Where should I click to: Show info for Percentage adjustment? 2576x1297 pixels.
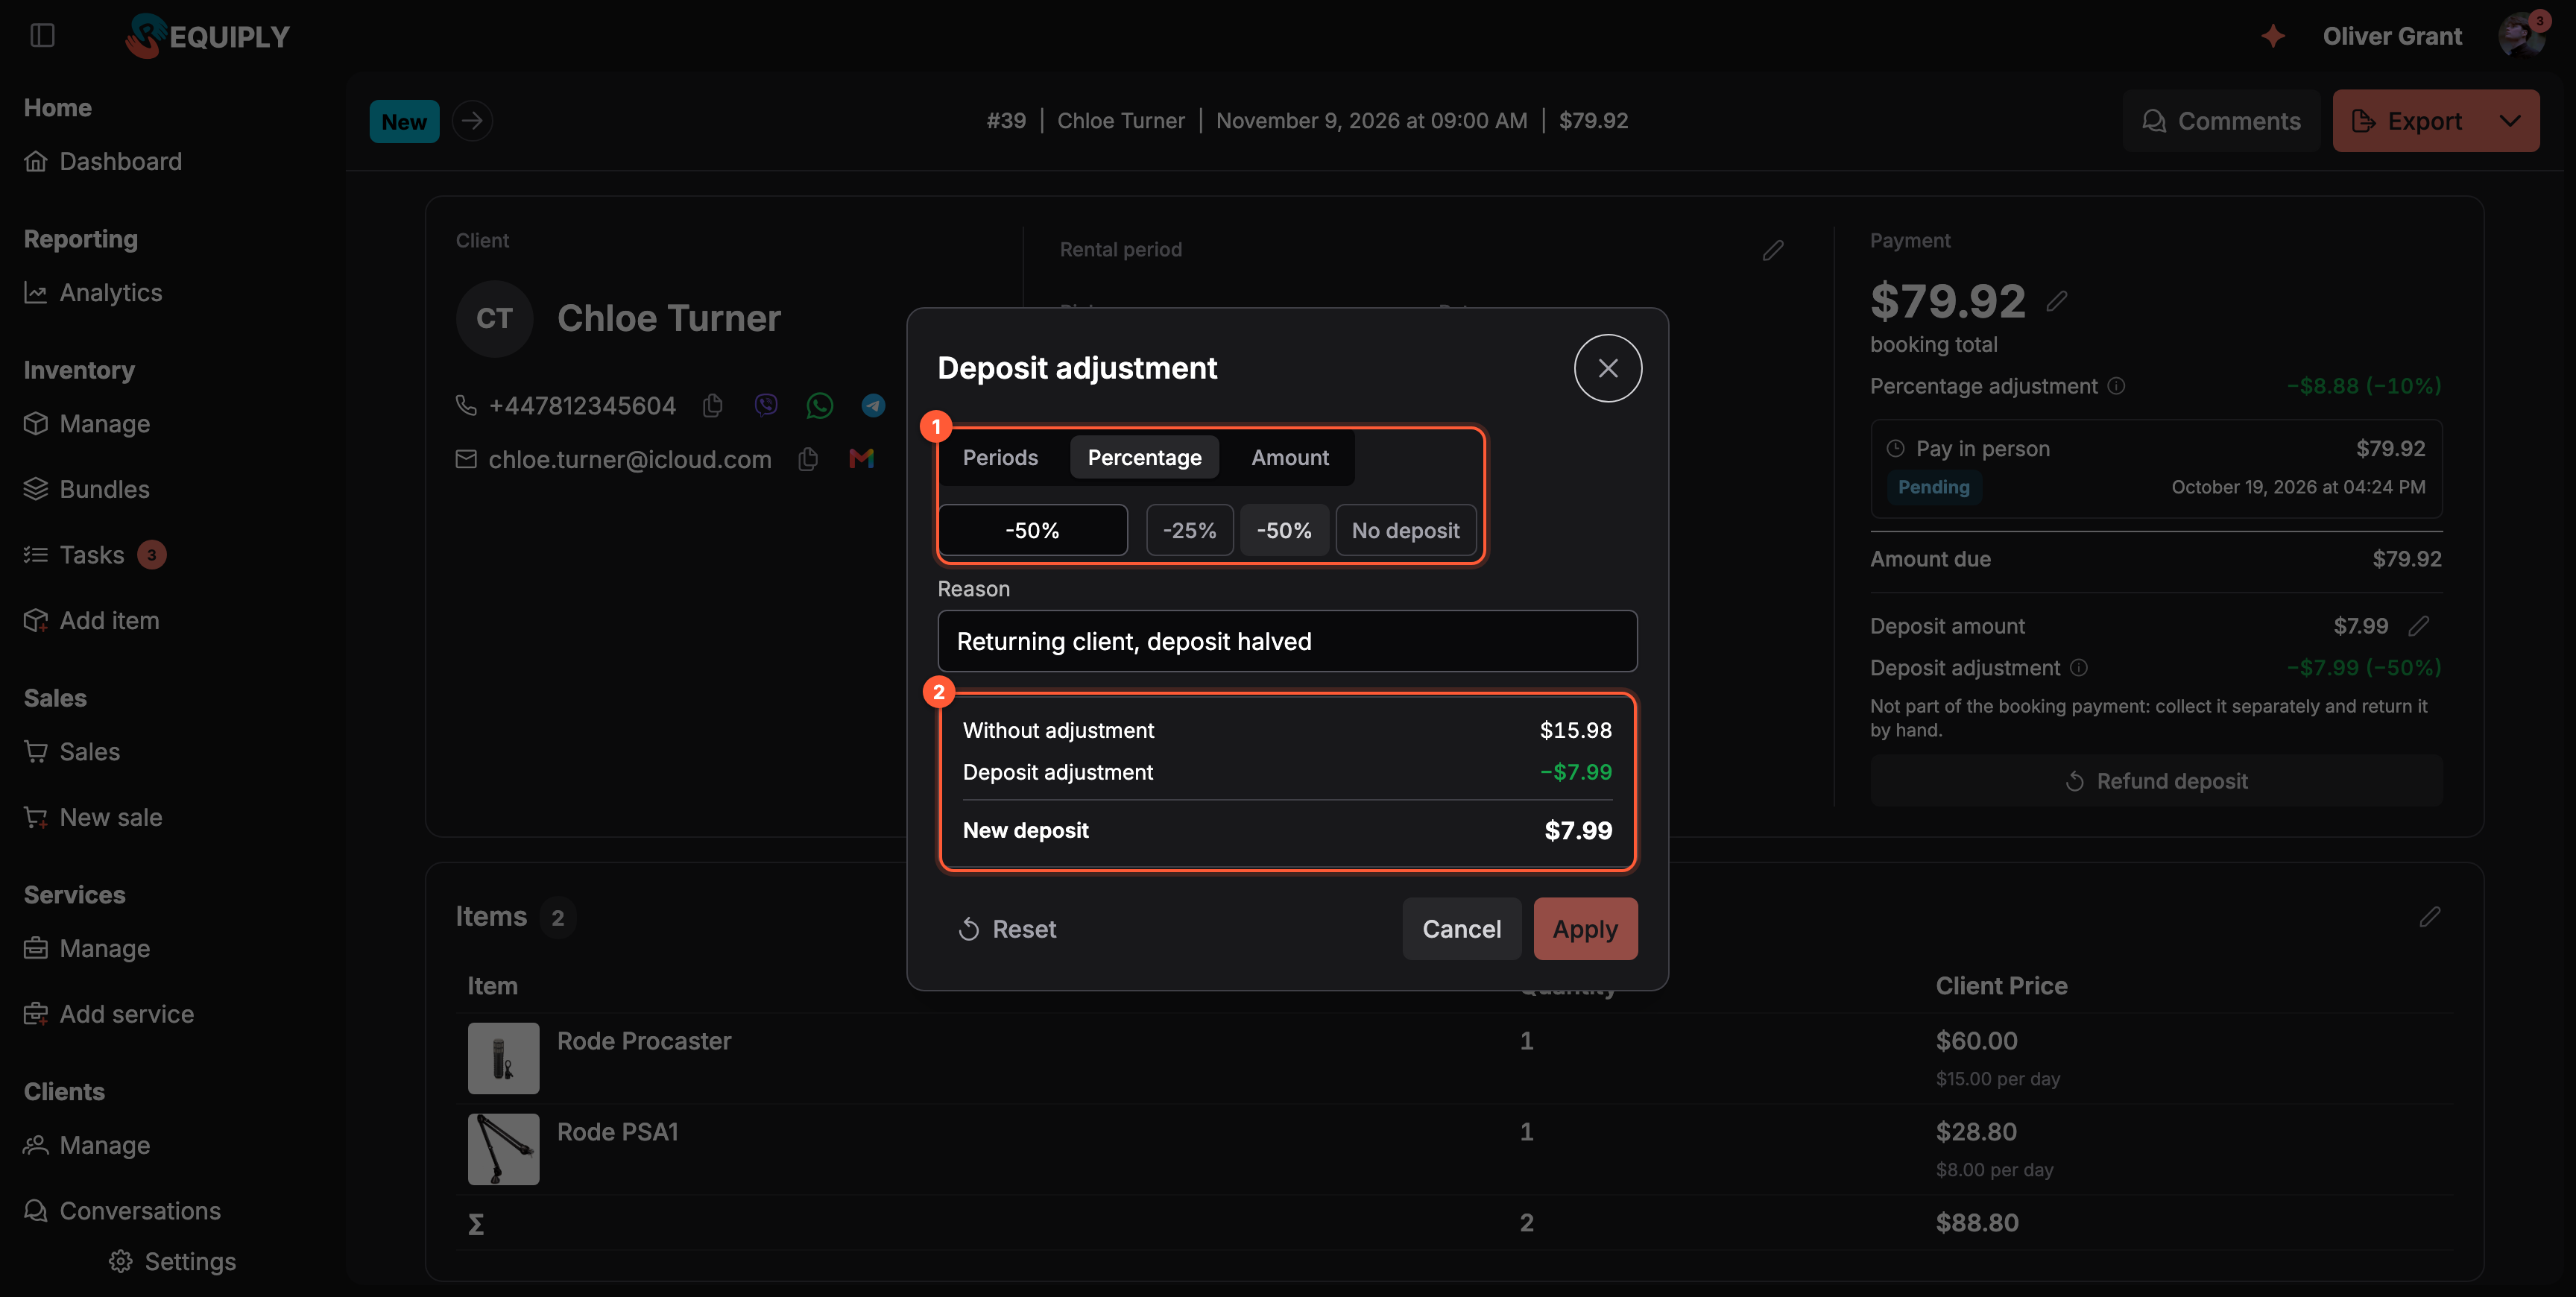(x=2116, y=386)
